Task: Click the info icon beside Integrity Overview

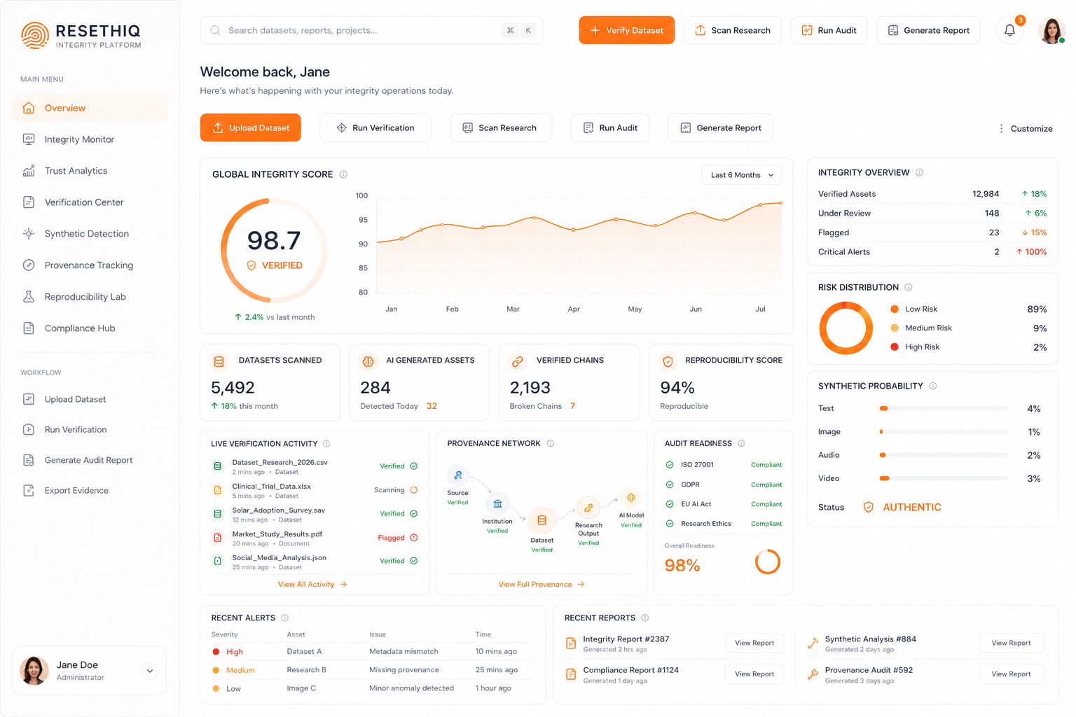Action: 920,172
